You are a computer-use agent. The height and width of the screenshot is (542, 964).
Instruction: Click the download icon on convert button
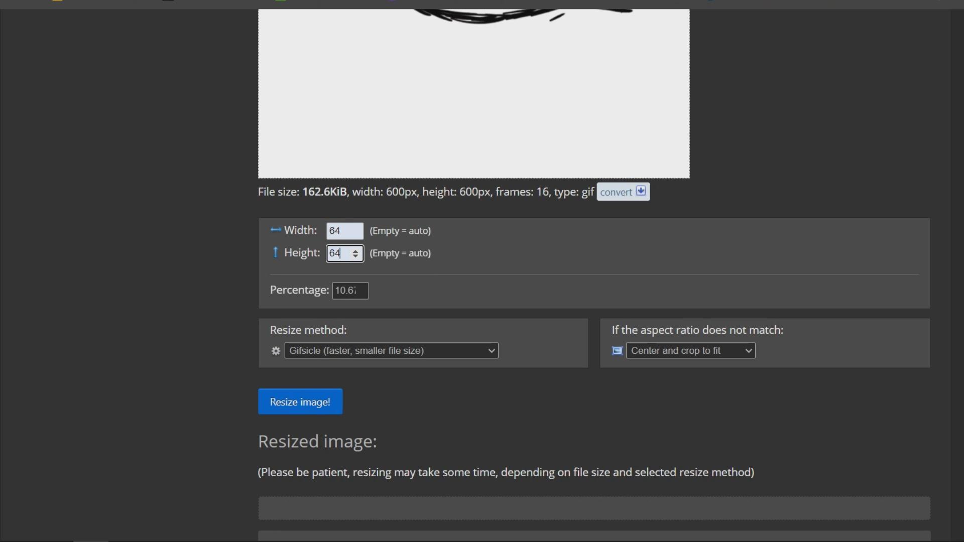tap(641, 191)
